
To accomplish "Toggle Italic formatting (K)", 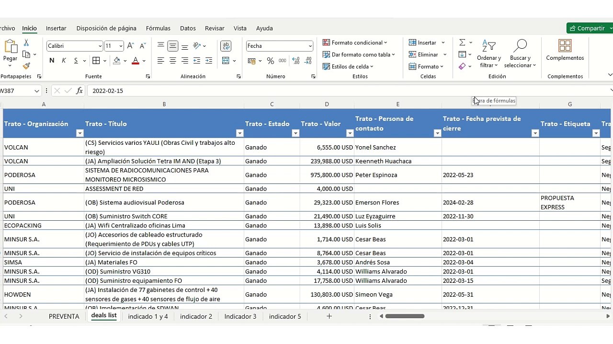I will [x=64, y=61].
